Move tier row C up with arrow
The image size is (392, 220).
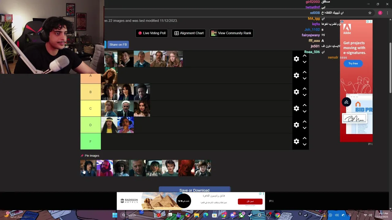point(304,105)
